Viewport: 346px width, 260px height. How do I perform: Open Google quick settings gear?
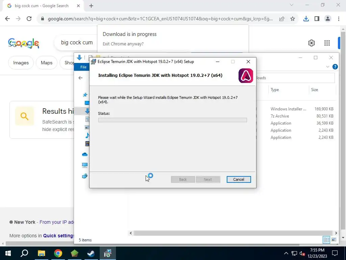tap(311, 43)
